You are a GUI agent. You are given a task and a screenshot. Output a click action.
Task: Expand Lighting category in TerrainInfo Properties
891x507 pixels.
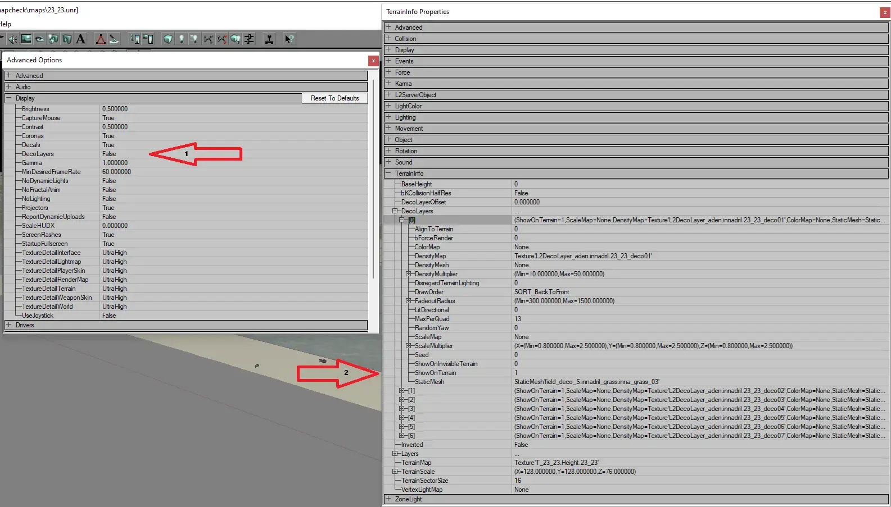coord(388,117)
